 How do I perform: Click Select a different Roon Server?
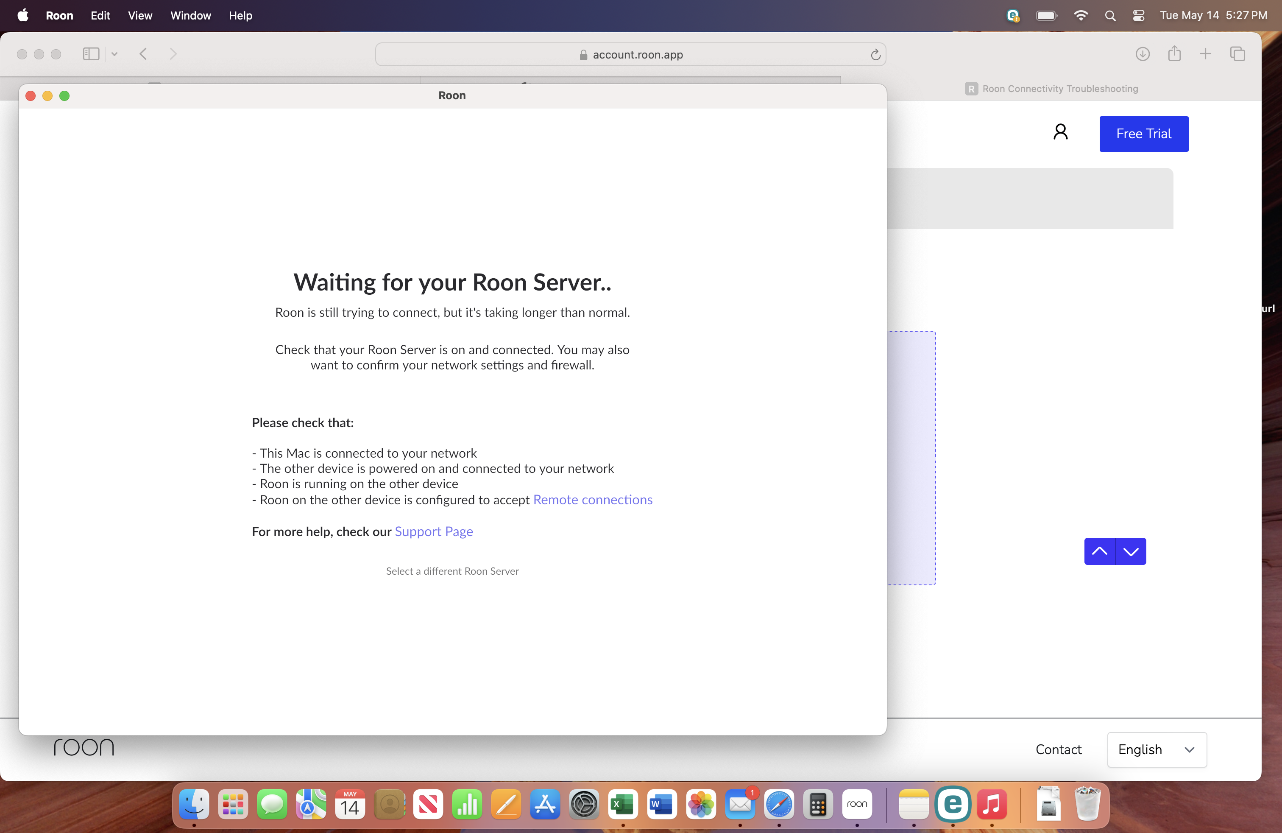[x=452, y=571]
